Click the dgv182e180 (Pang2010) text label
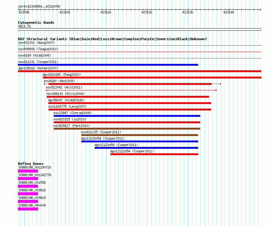 pos(62,75)
